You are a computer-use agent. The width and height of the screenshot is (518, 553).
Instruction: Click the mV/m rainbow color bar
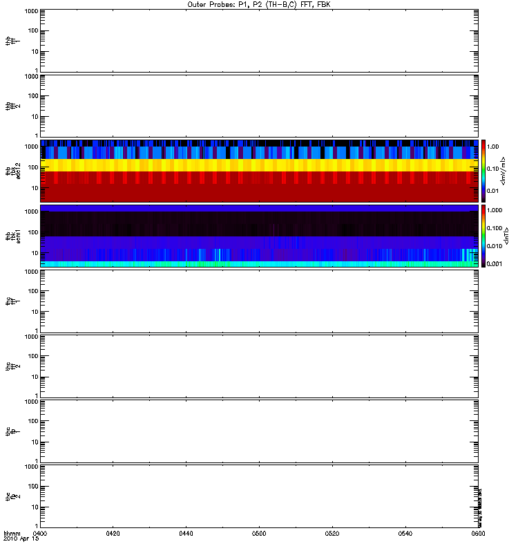483,171
